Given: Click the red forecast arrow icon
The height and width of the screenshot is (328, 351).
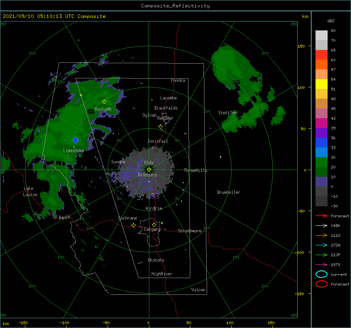Looking at the screenshot, I should click(321, 216).
